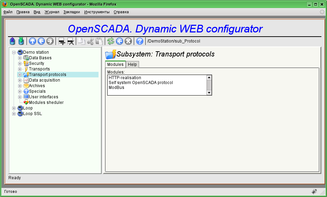The width and height of the screenshot is (327, 197).
Task: Click the Archives box icon in tree
Action: pyautogui.click(x=26, y=86)
